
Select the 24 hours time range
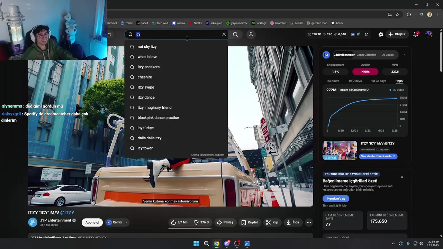[x=333, y=81]
